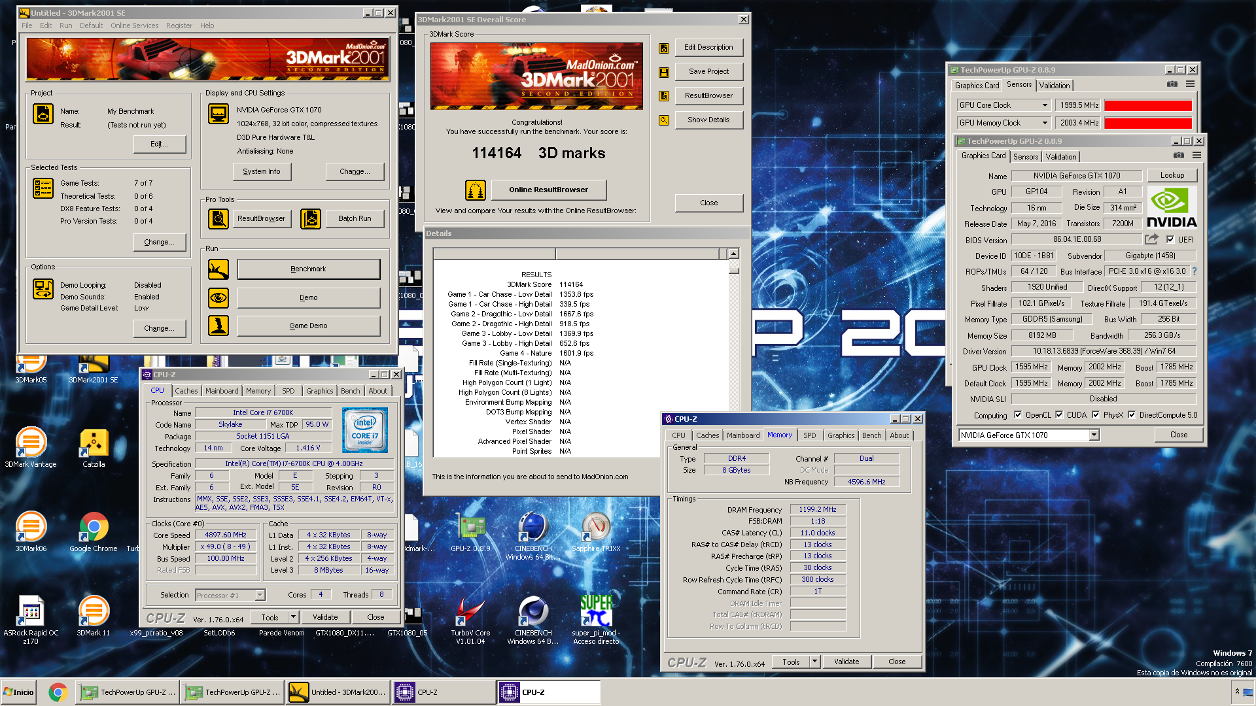This screenshot has width=1256, height=706.
Task: Click the icon beside Edit Description button
Action: [664, 48]
